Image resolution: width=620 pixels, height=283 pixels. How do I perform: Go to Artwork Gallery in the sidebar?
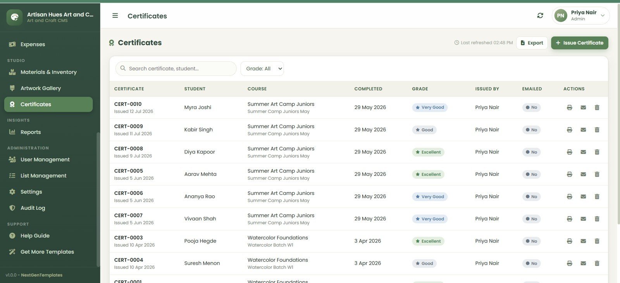point(48,88)
